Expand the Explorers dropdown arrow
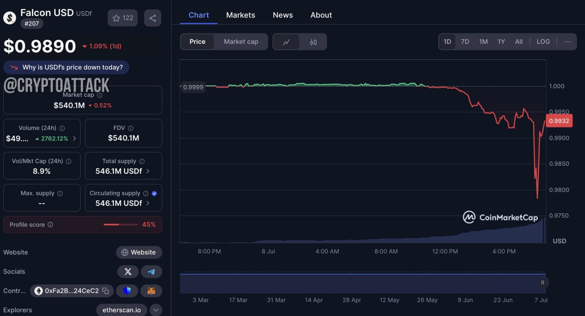 156,310
